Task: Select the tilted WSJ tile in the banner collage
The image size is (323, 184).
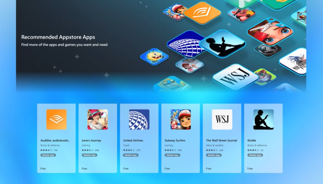Action: (x=235, y=77)
